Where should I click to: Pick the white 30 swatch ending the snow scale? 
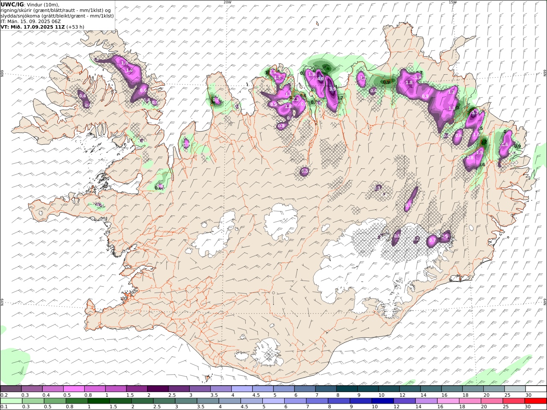point(535,389)
